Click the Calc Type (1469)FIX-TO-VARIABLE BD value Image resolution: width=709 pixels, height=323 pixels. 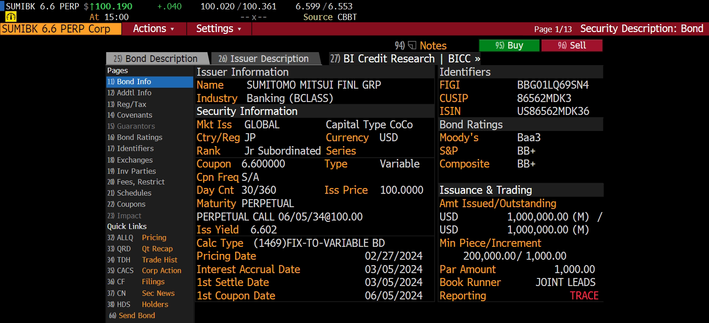tap(319, 243)
